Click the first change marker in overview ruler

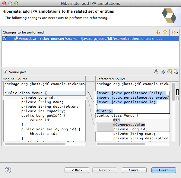177,92
